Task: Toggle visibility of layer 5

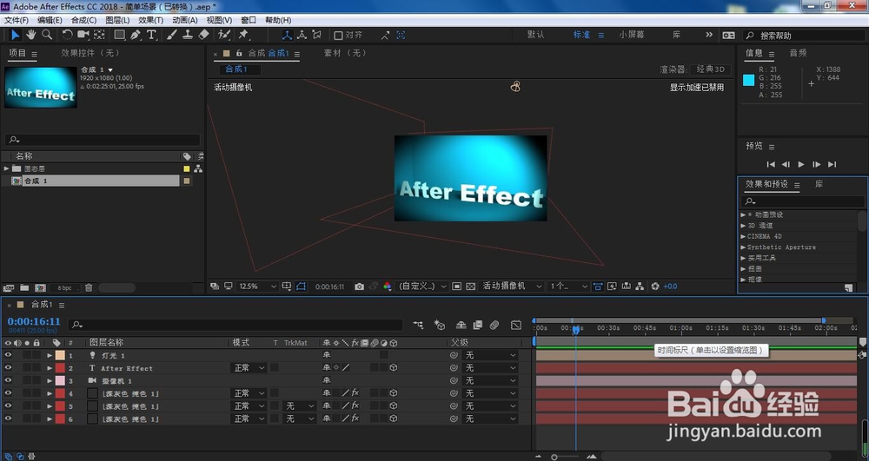Action: (8, 406)
